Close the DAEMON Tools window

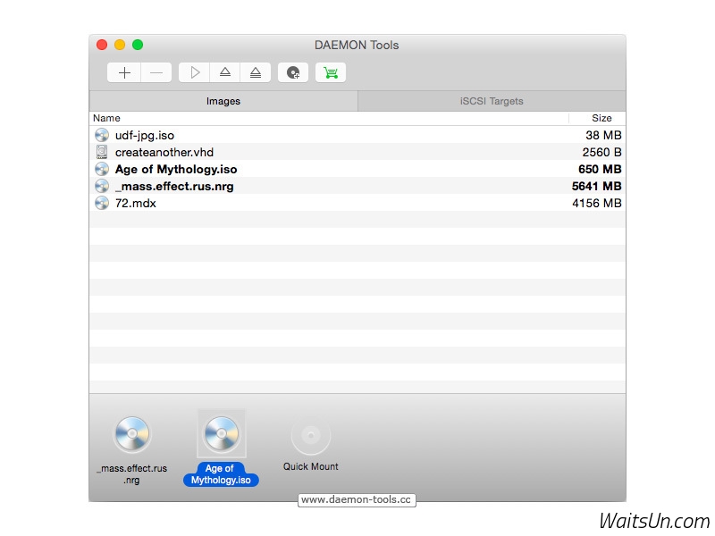[102, 45]
